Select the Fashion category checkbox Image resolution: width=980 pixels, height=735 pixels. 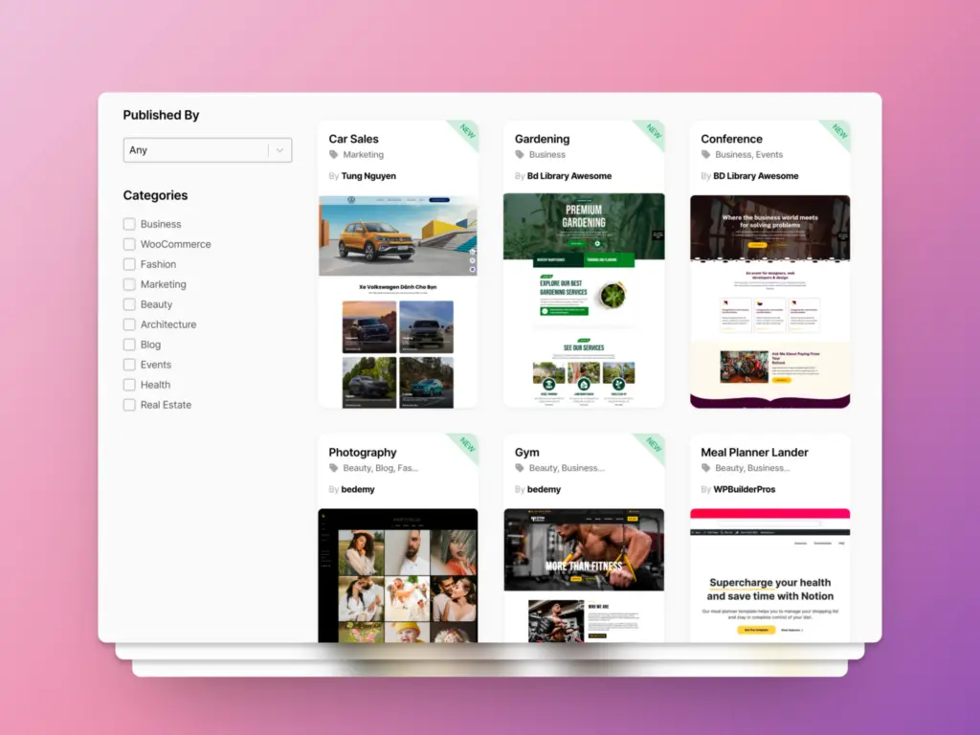point(129,264)
